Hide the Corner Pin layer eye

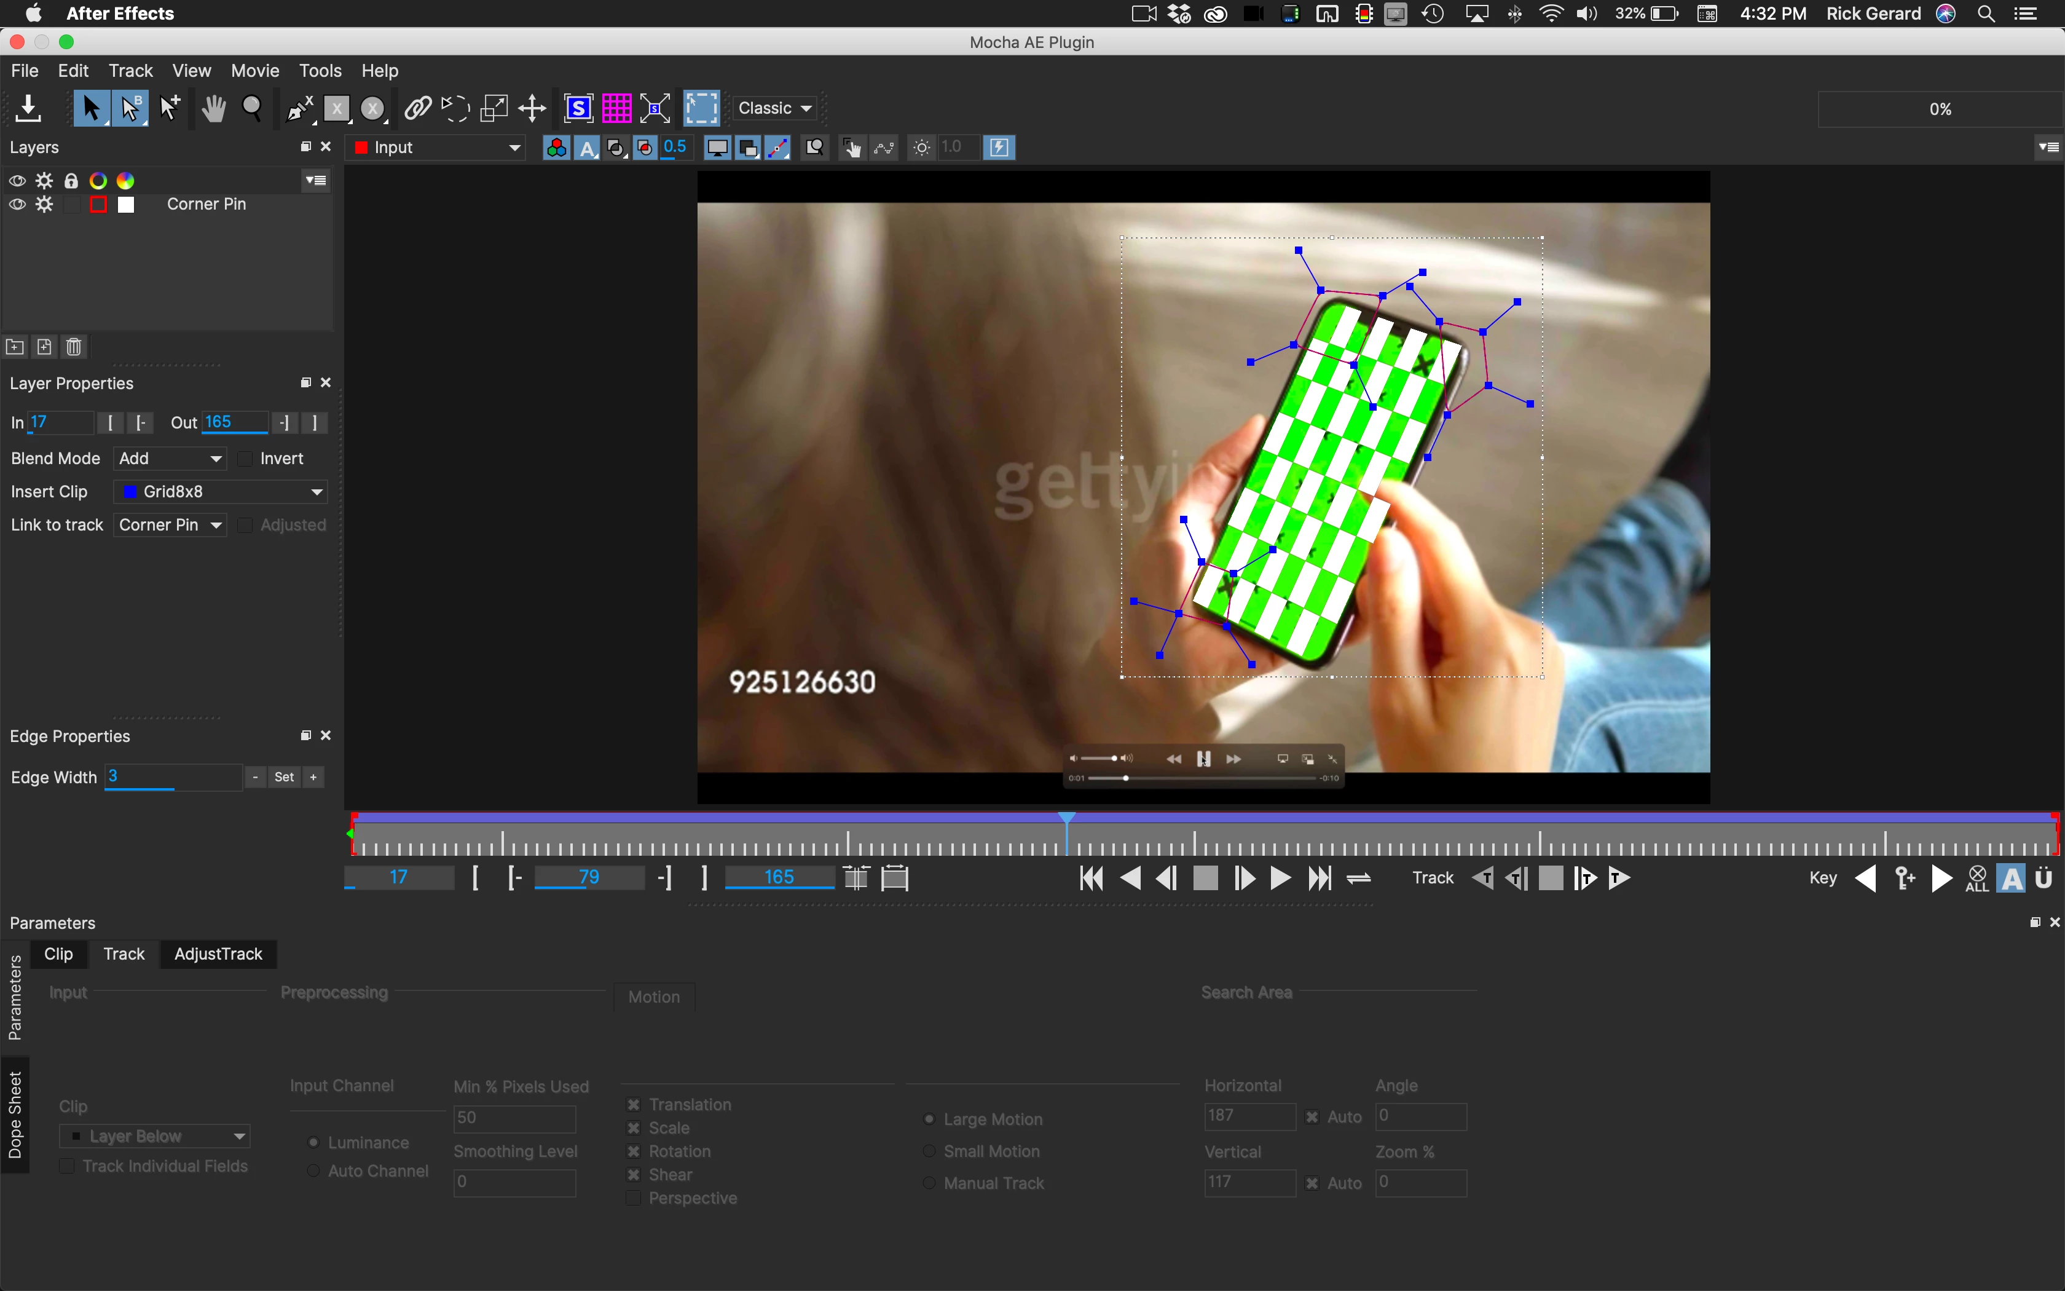17,205
